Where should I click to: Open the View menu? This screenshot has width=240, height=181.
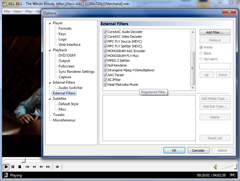pos(17,11)
